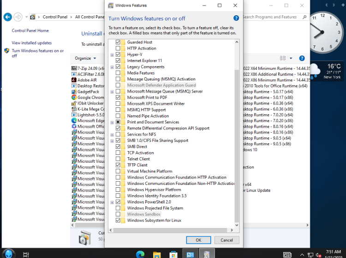
Task: Enable the Telnet Client checkbox
Action: coord(118,159)
